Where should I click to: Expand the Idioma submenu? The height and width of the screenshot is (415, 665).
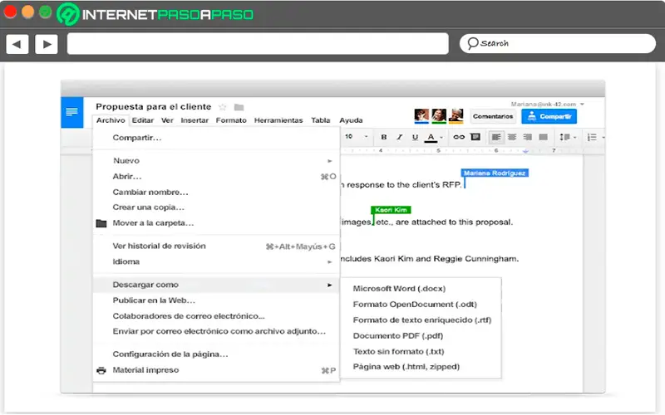(x=216, y=261)
